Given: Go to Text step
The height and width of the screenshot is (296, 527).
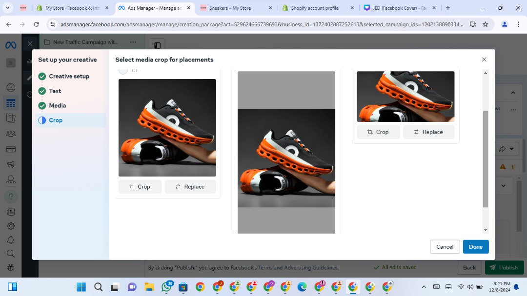Looking at the screenshot, I should (55, 91).
